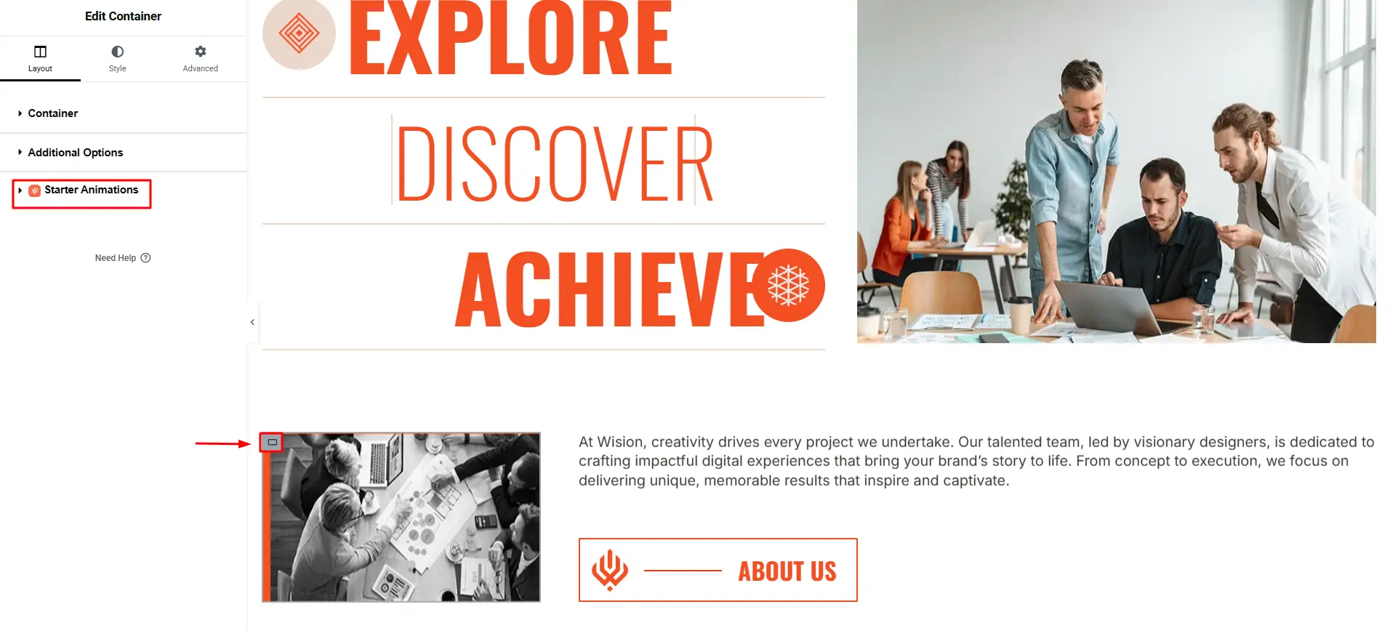Viewport: 1390px width, 631px height.
Task: Expand the Additional Options section
Action: 124,153
